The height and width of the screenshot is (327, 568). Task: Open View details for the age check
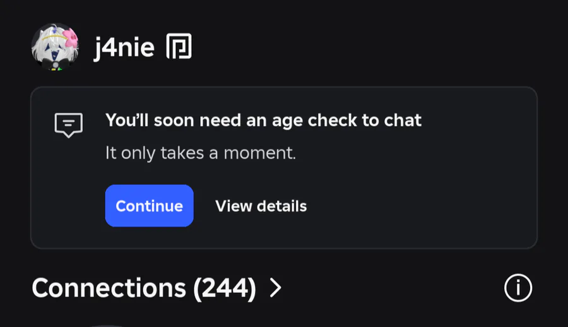[261, 206]
